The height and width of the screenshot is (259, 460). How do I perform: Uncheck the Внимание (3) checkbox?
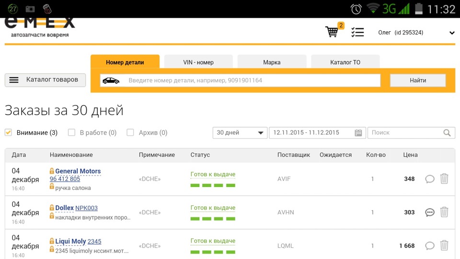[8, 132]
